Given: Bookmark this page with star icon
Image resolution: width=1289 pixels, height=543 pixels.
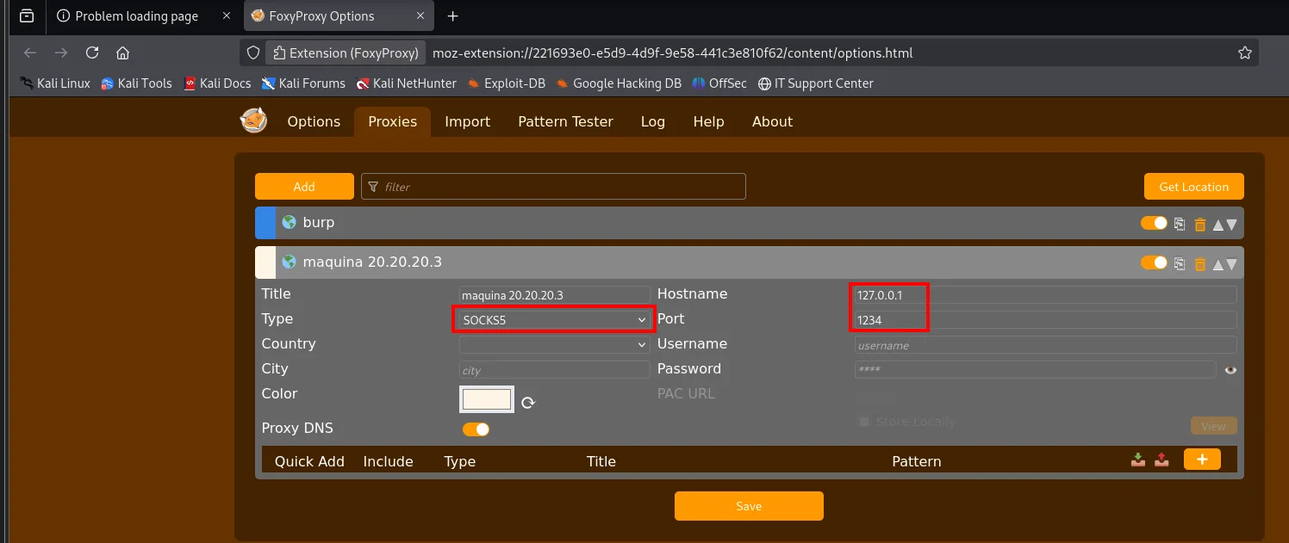Looking at the screenshot, I should (1244, 52).
